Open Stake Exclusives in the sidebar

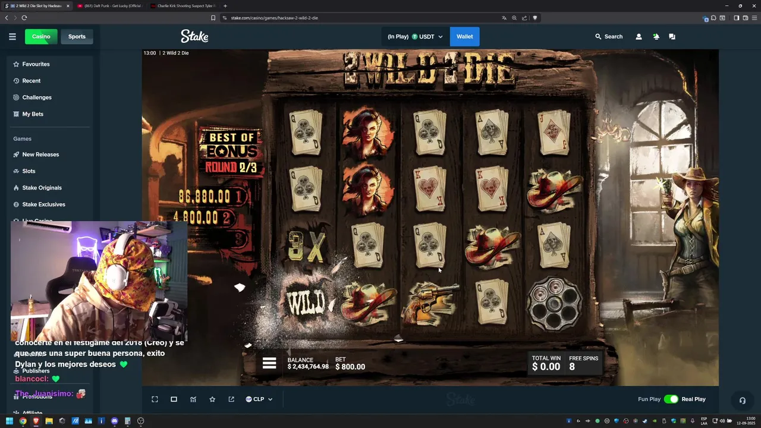click(43, 204)
